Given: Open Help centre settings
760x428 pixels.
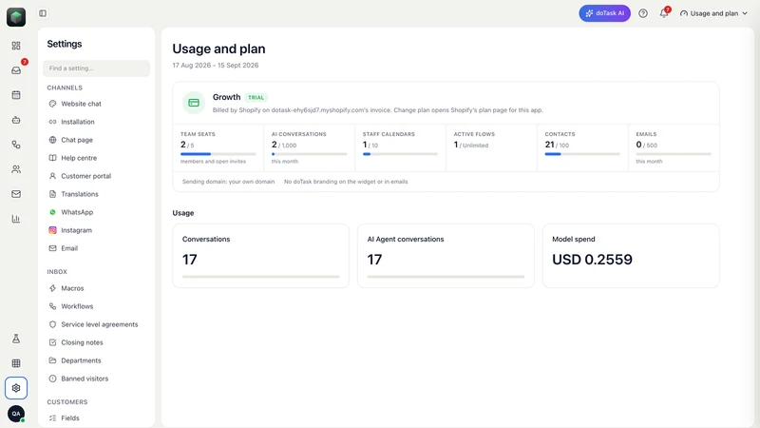Looking at the screenshot, I should pyautogui.click(x=97, y=158).
